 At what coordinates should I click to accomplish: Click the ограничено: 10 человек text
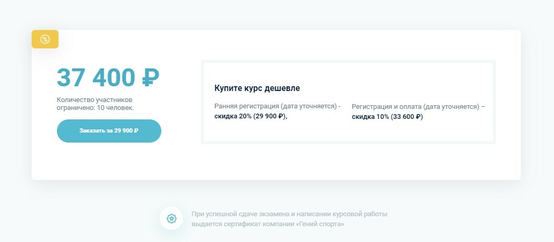click(x=95, y=108)
